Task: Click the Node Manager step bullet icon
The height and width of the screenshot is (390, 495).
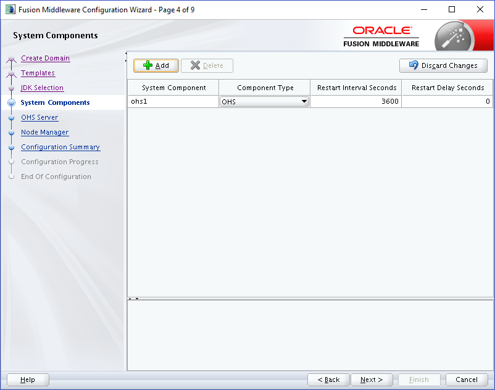Action: click(x=11, y=133)
